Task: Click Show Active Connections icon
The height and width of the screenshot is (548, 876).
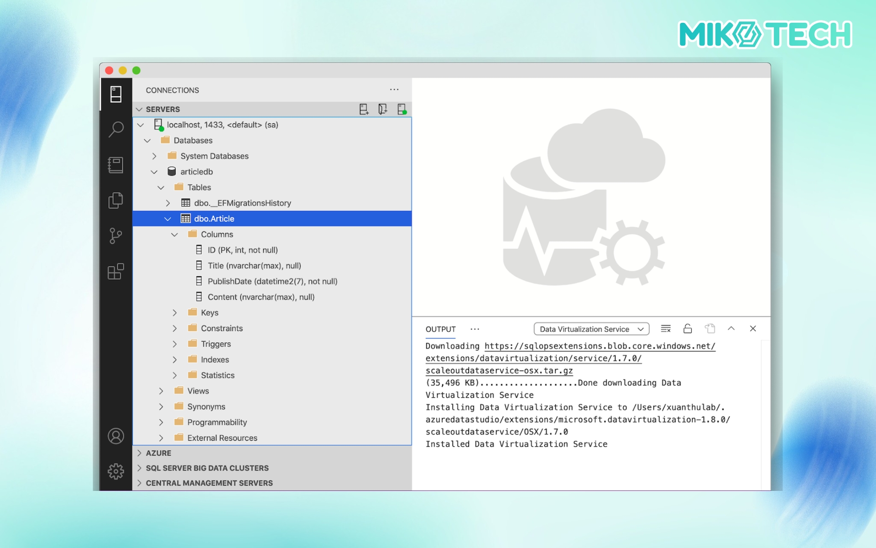Action: [401, 109]
